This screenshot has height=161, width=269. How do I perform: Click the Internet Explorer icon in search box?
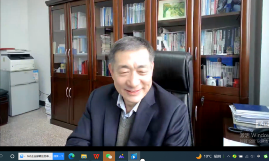point(22,156)
